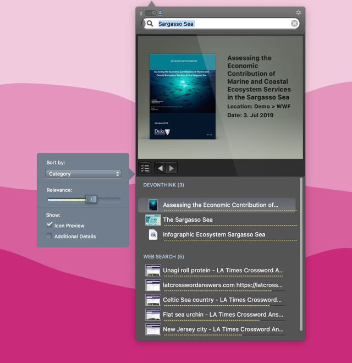
Task: Select 'Infographic Ecosystem Sargasso Sea' result
Action: click(217, 234)
